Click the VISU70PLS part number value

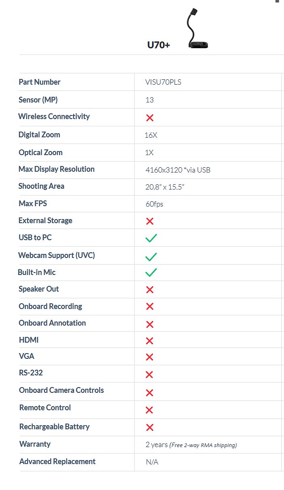(163, 82)
